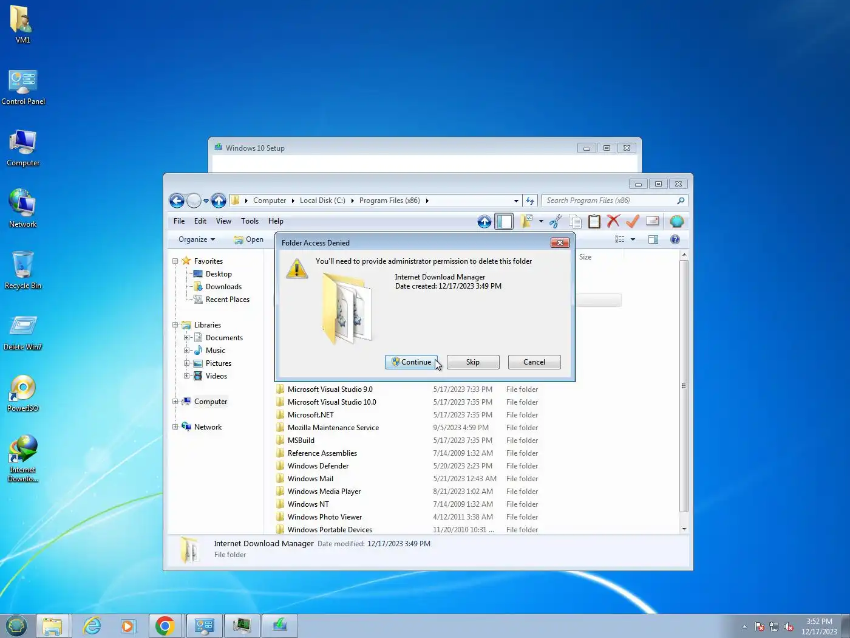Open the Edit menu
Screen dimensions: 850x638
click(x=200, y=221)
